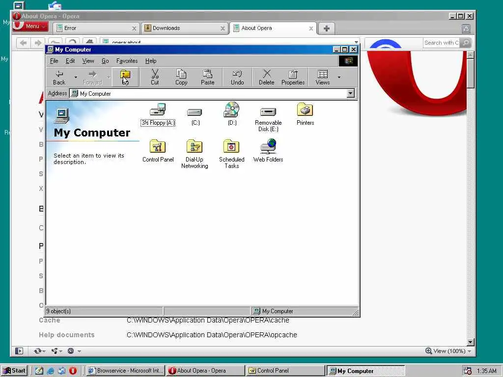This screenshot has height=377, width=503.
Task: Expand the Views dropdown arrow
Action: tap(339, 77)
